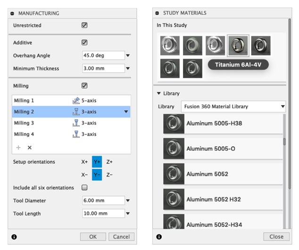This screenshot has height=250, width=299.
Task: Enable Include all six orientations
Action: (x=84, y=188)
